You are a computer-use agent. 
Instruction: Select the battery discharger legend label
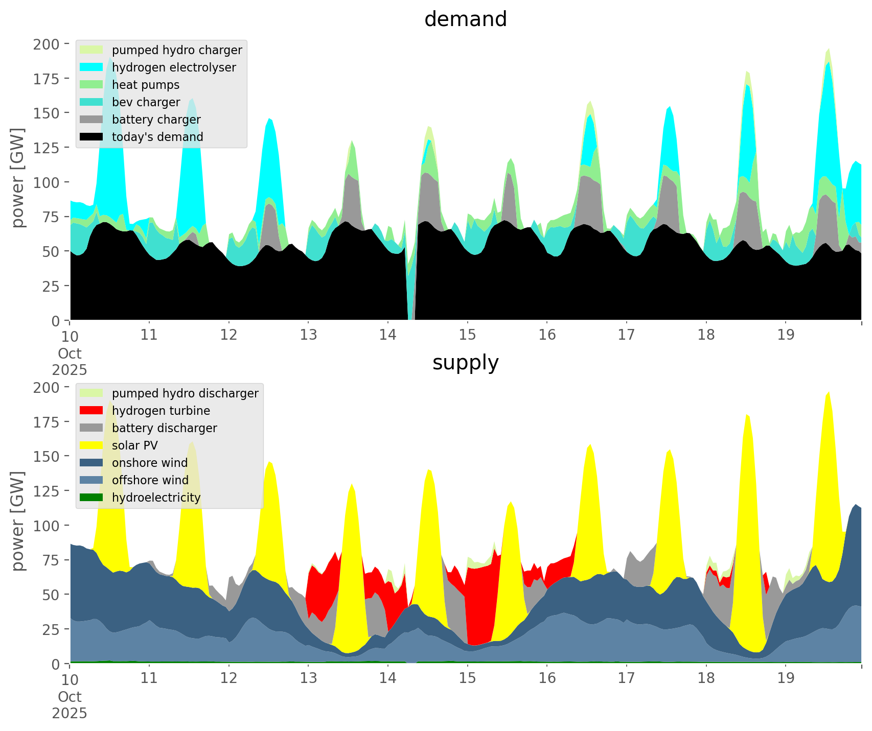coord(164,428)
